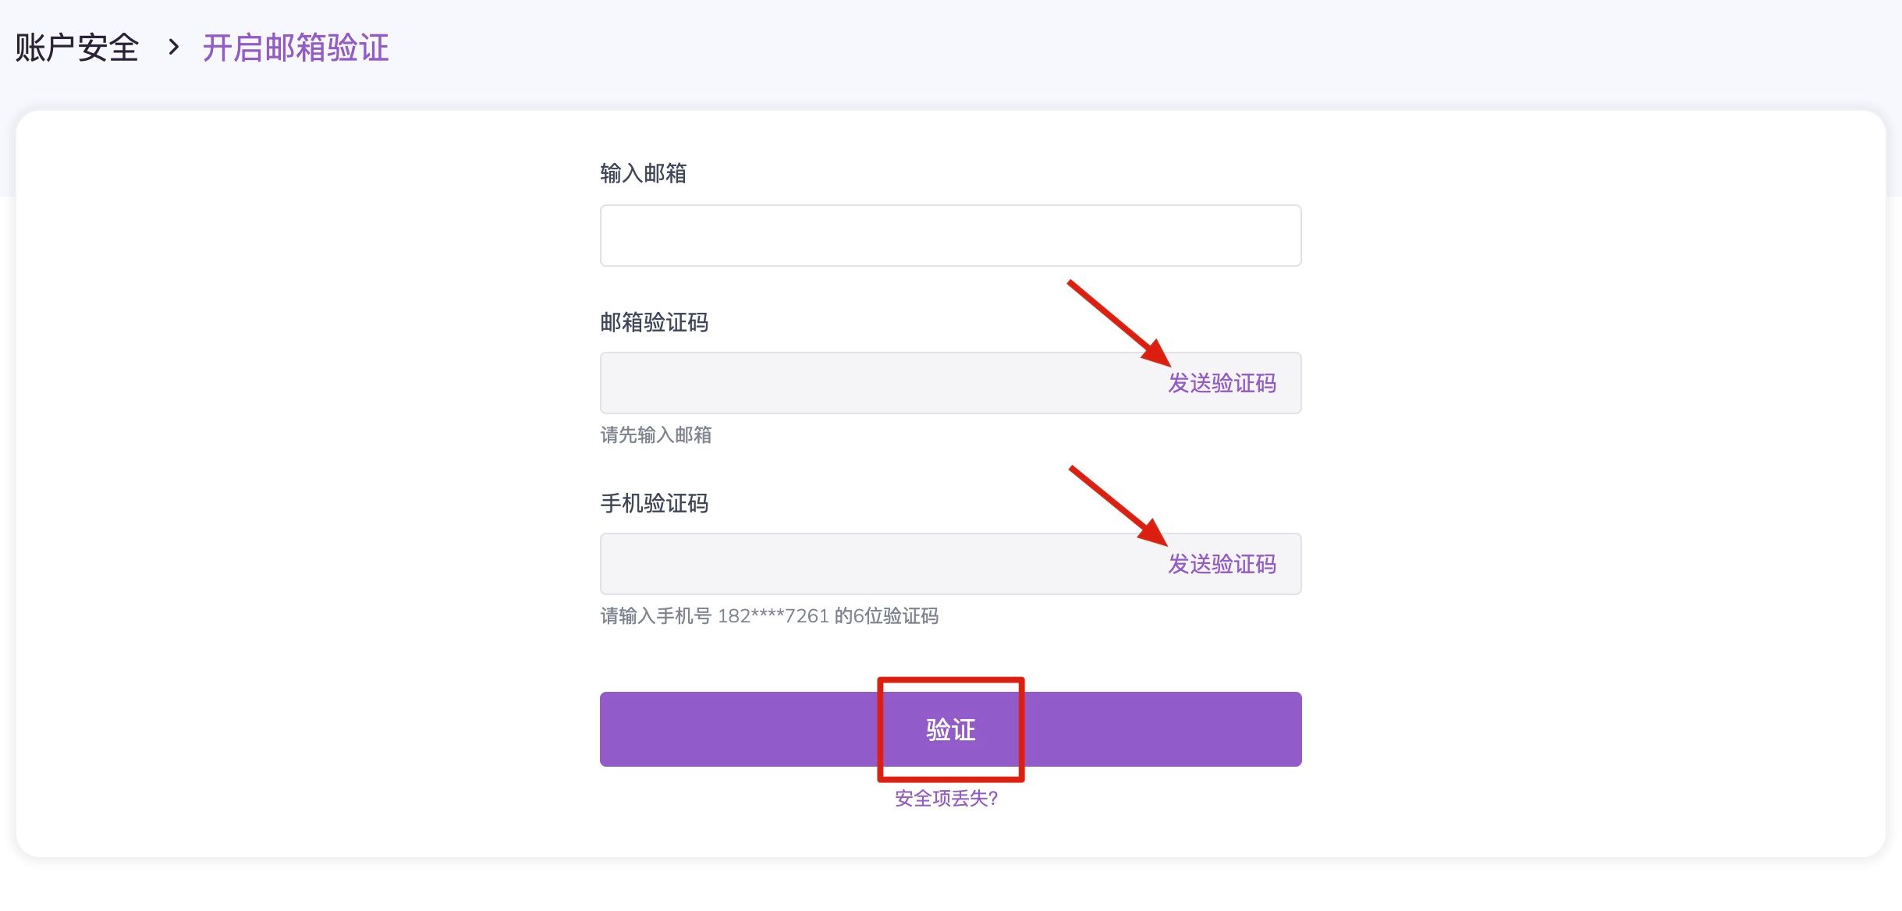Click the 输入邮箱 field label
Image resolution: width=1902 pixels, height=911 pixels.
(643, 173)
